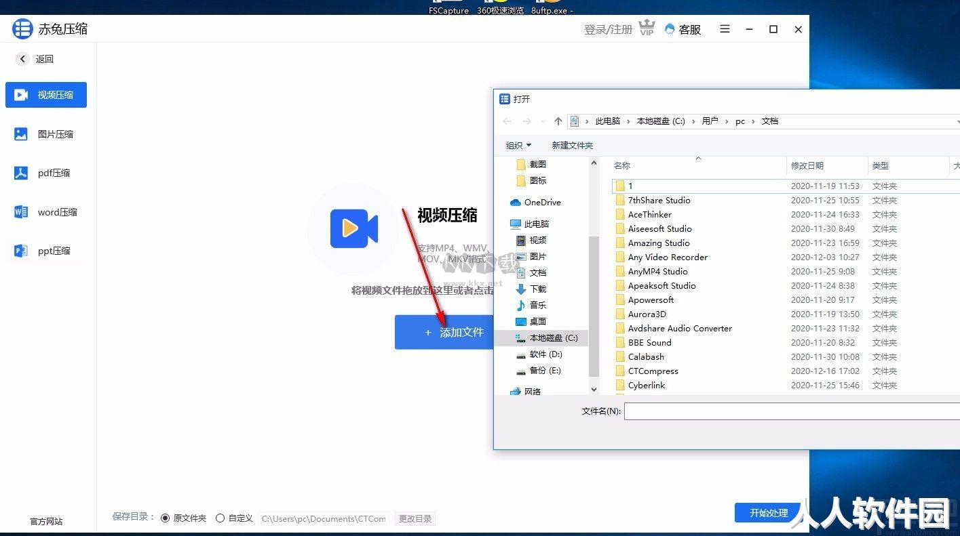Open the 图片压缩 image compression tab
Viewport: 960px width, 536px height.
[46, 134]
